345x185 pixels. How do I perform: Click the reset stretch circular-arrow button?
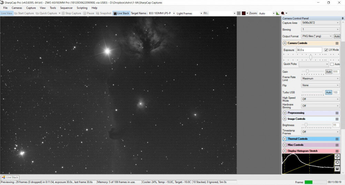[337, 162]
